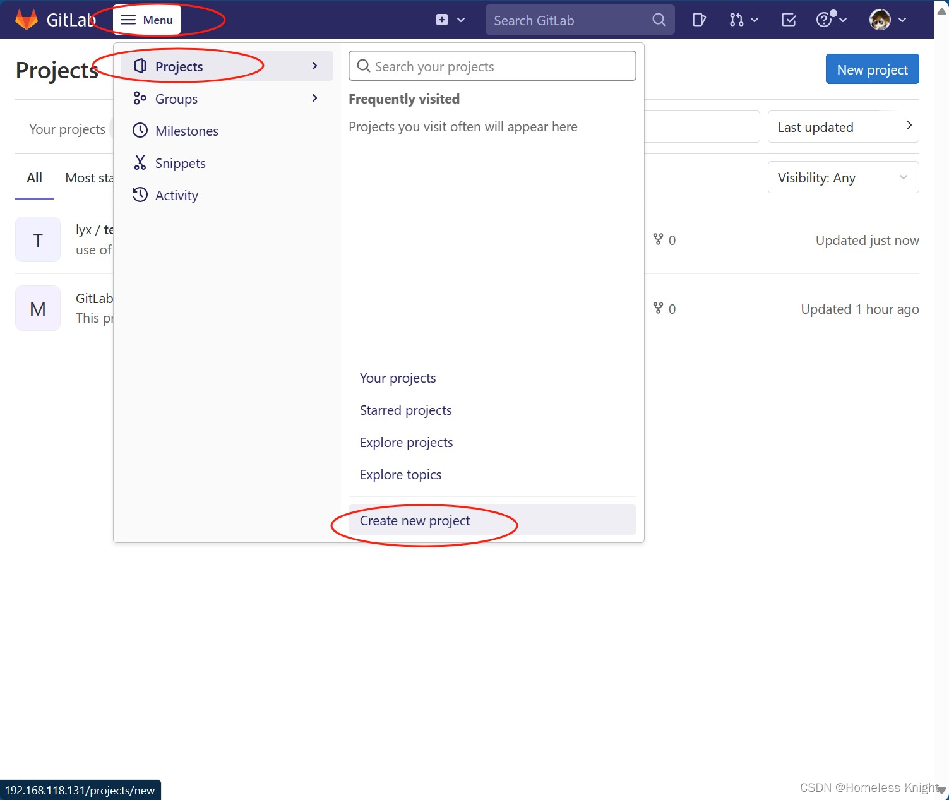949x800 pixels.
Task: Expand the Merge requests dropdown arrow
Action: tap(755, 20)
